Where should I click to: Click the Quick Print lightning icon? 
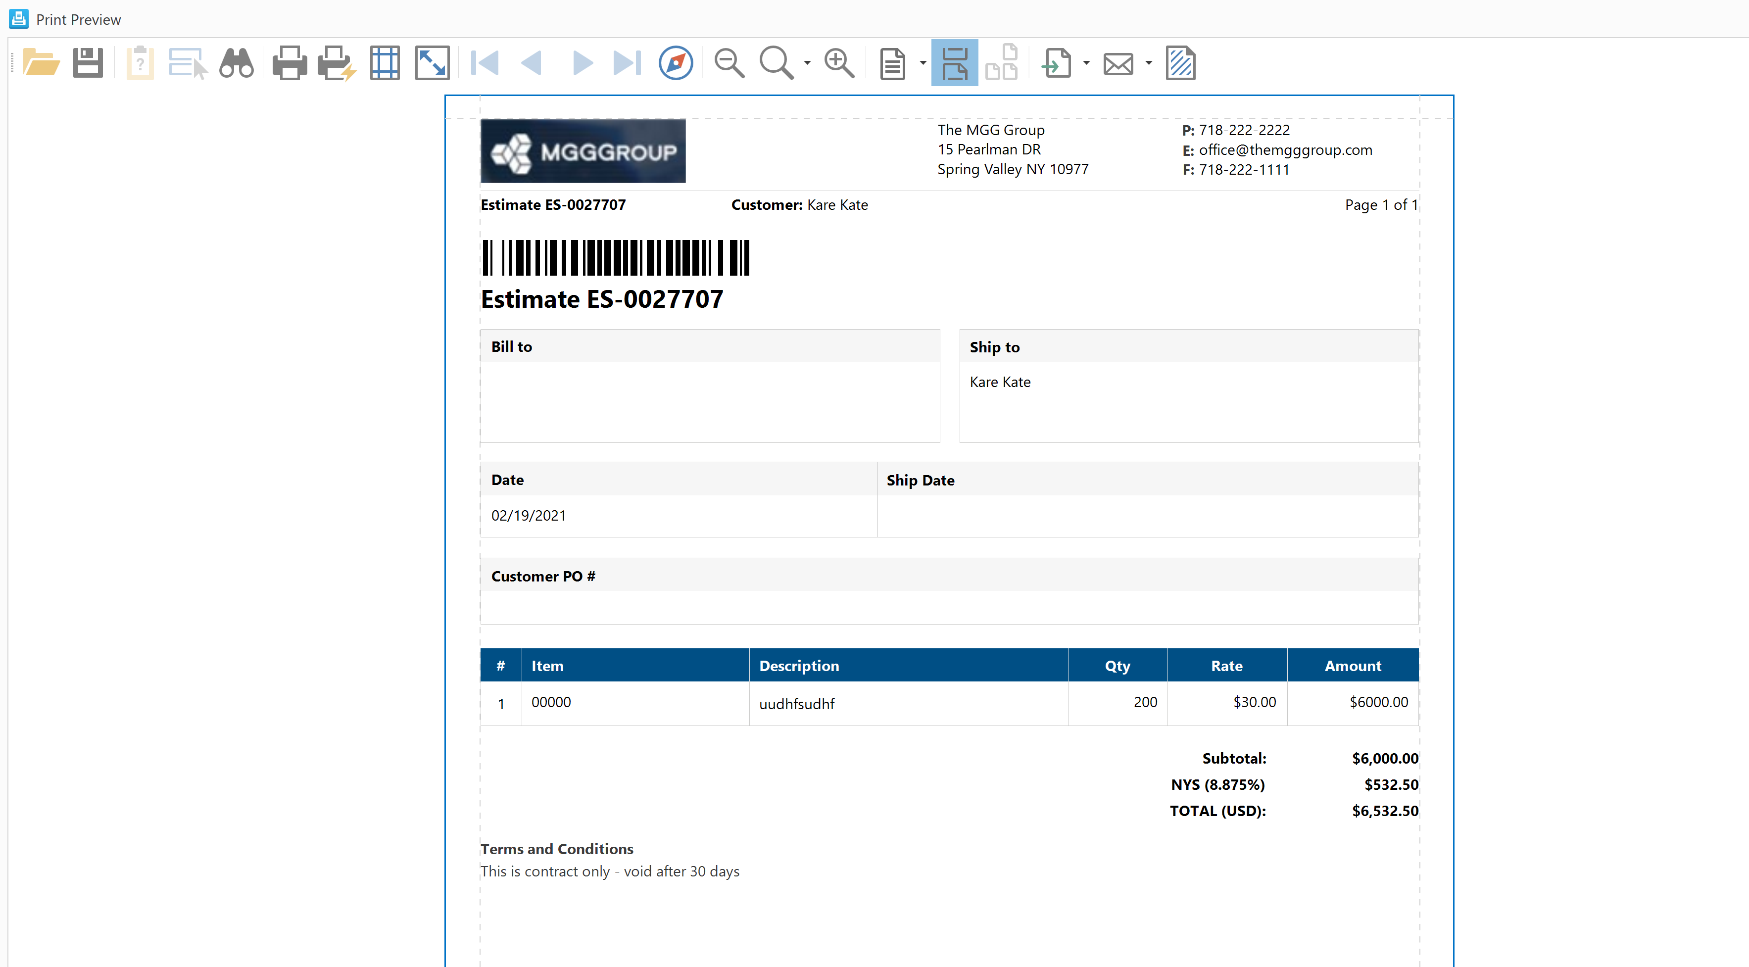pos(337,63)
